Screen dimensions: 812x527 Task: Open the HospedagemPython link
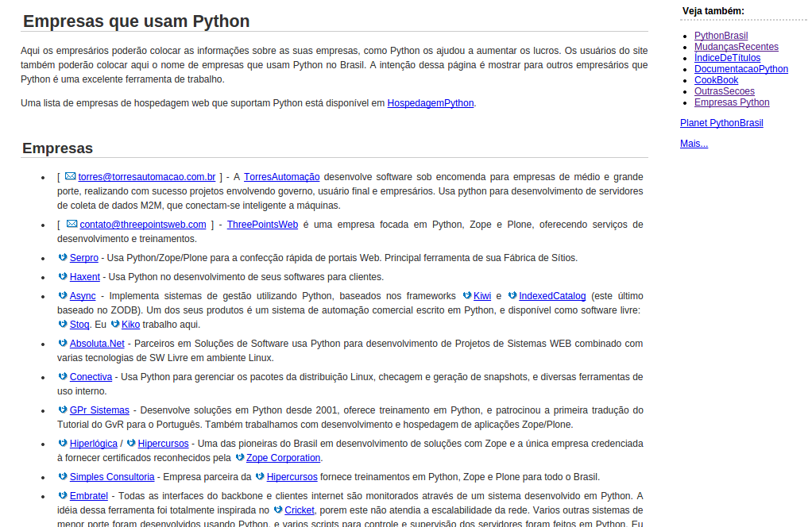pos(431,103)
